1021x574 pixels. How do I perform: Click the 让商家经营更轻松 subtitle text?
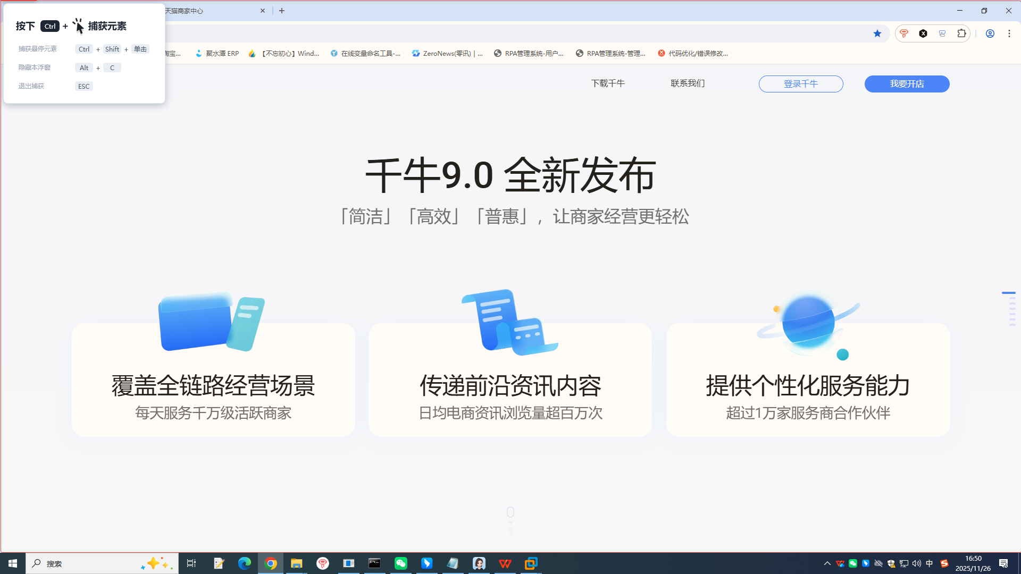621,216
